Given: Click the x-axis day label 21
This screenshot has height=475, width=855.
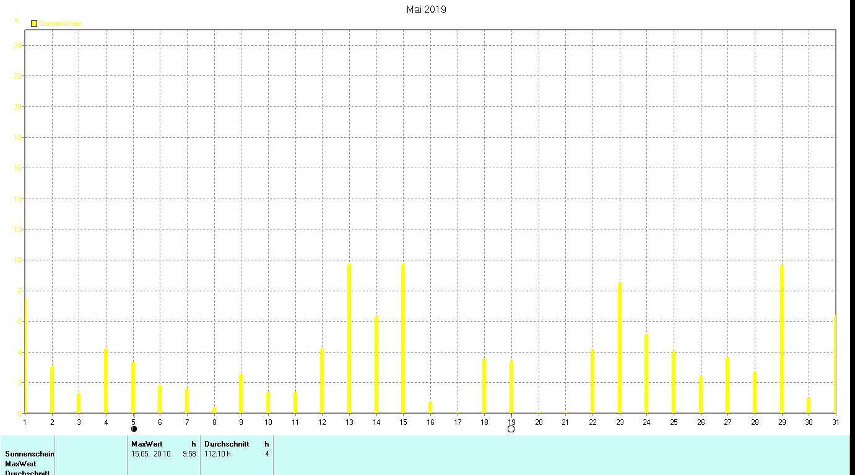Looking at the screenshot, I should point(565,422).
